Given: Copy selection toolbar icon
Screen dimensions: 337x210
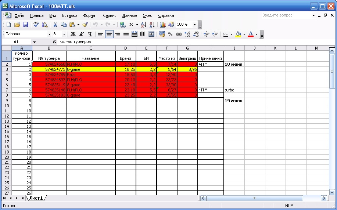Looking at the screenshot, I should tap(64, 25).
